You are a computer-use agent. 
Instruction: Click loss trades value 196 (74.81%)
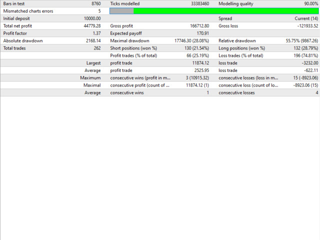tap(306, 55)
